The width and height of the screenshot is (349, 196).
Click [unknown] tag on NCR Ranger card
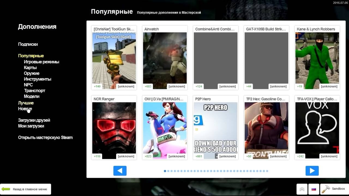(x=126, y=156)
